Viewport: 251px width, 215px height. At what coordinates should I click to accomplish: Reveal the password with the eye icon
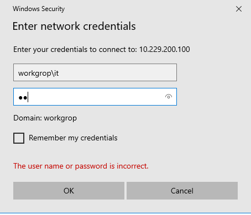click(169, 97)
